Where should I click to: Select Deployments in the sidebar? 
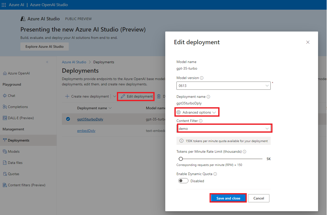click(28, 140)
